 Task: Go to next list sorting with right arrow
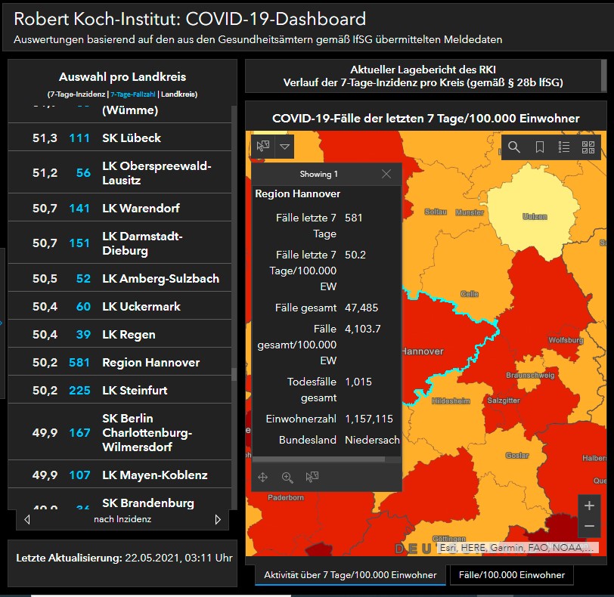pos(218,520)
